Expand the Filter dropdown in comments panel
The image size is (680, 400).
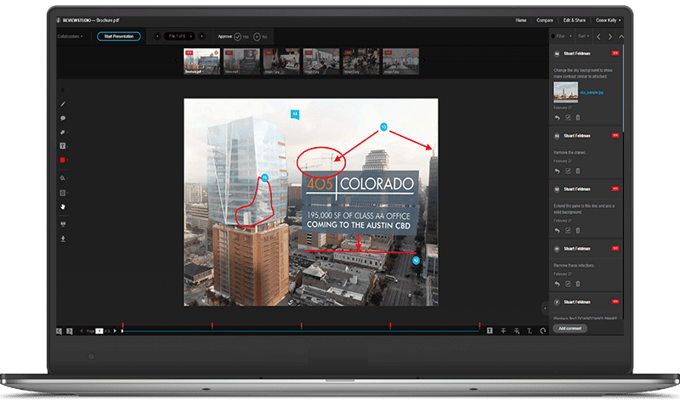(562, 37)
